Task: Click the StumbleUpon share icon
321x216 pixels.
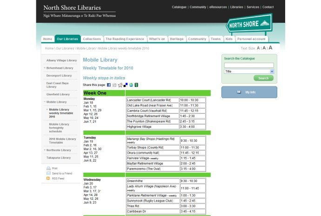Action: 131,85
